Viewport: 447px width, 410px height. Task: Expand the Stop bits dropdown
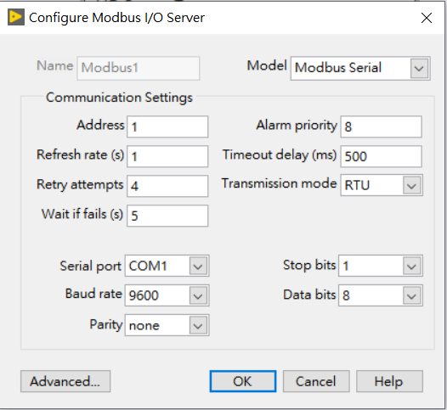point(381,266)
